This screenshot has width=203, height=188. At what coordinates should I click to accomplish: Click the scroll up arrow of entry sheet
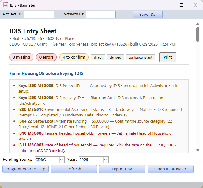(x=198, y=24)
